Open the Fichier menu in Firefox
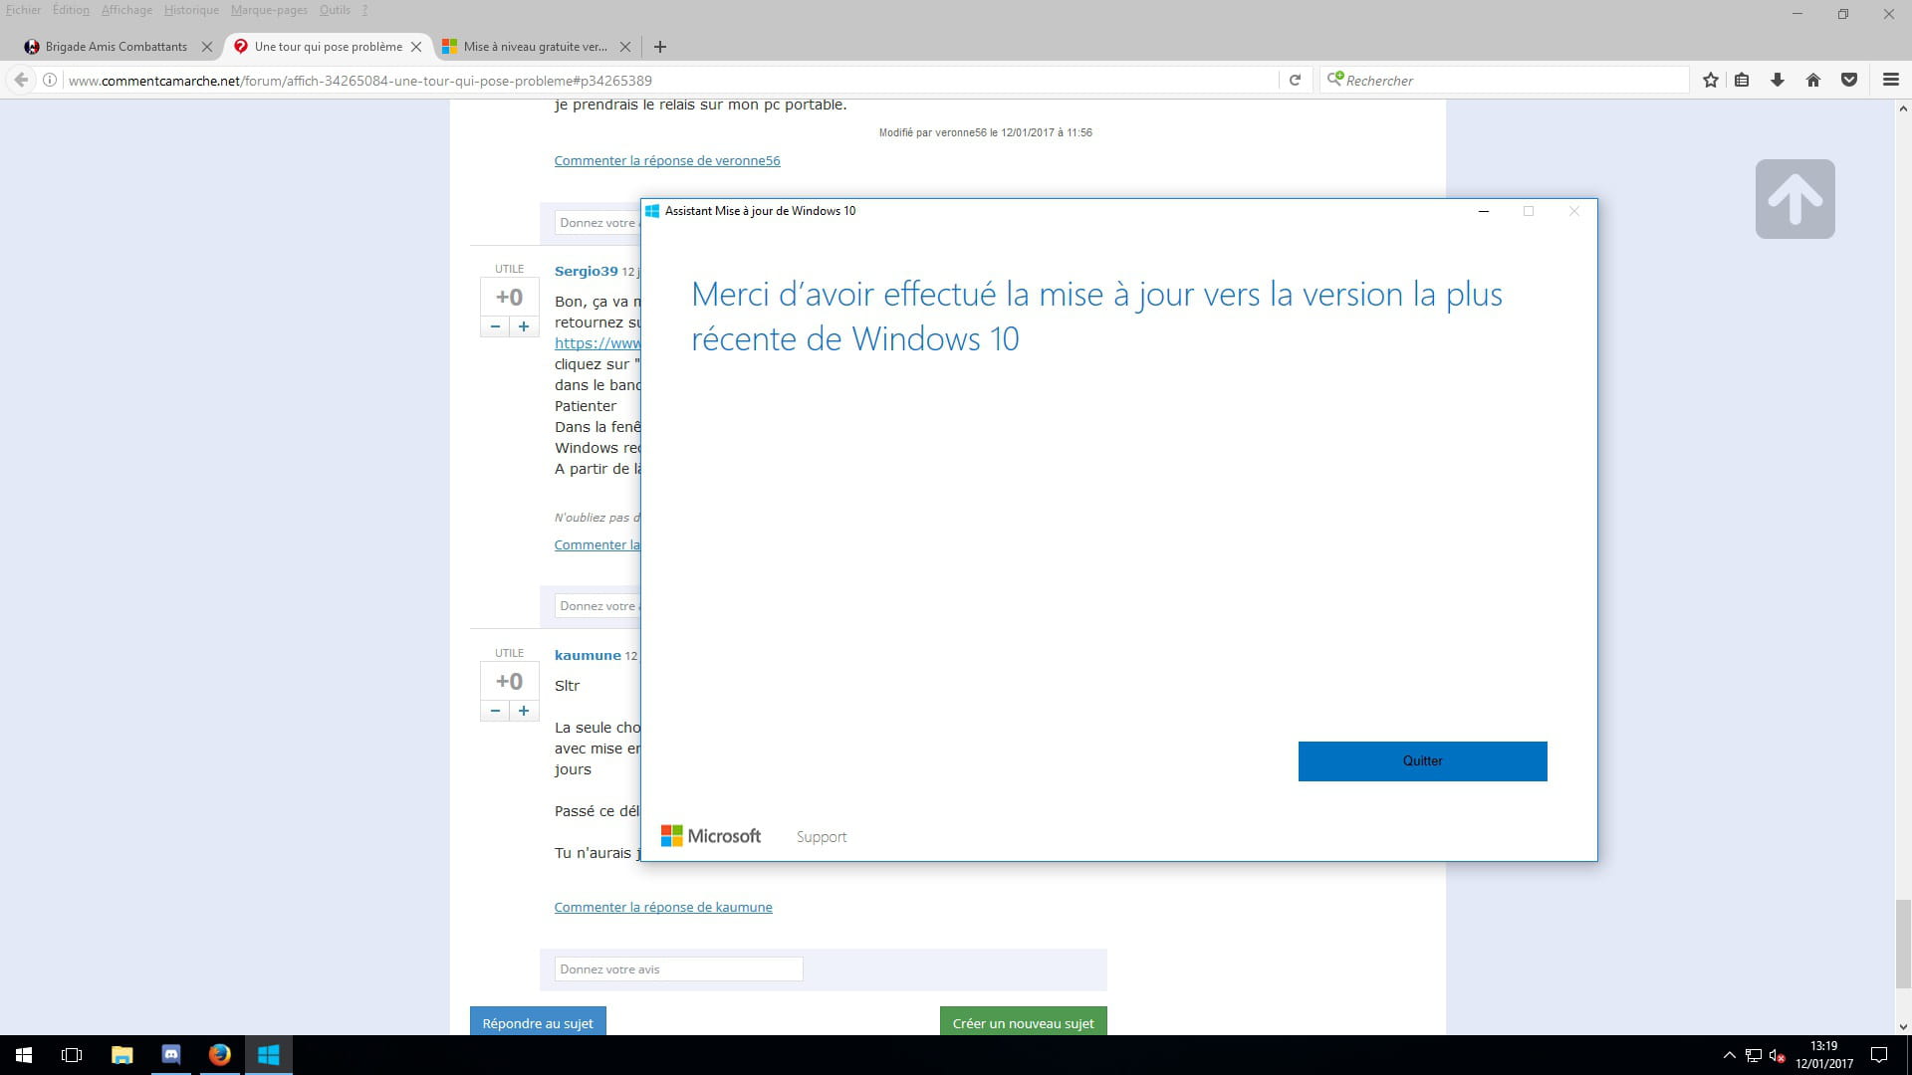 (x=23, y=10)
